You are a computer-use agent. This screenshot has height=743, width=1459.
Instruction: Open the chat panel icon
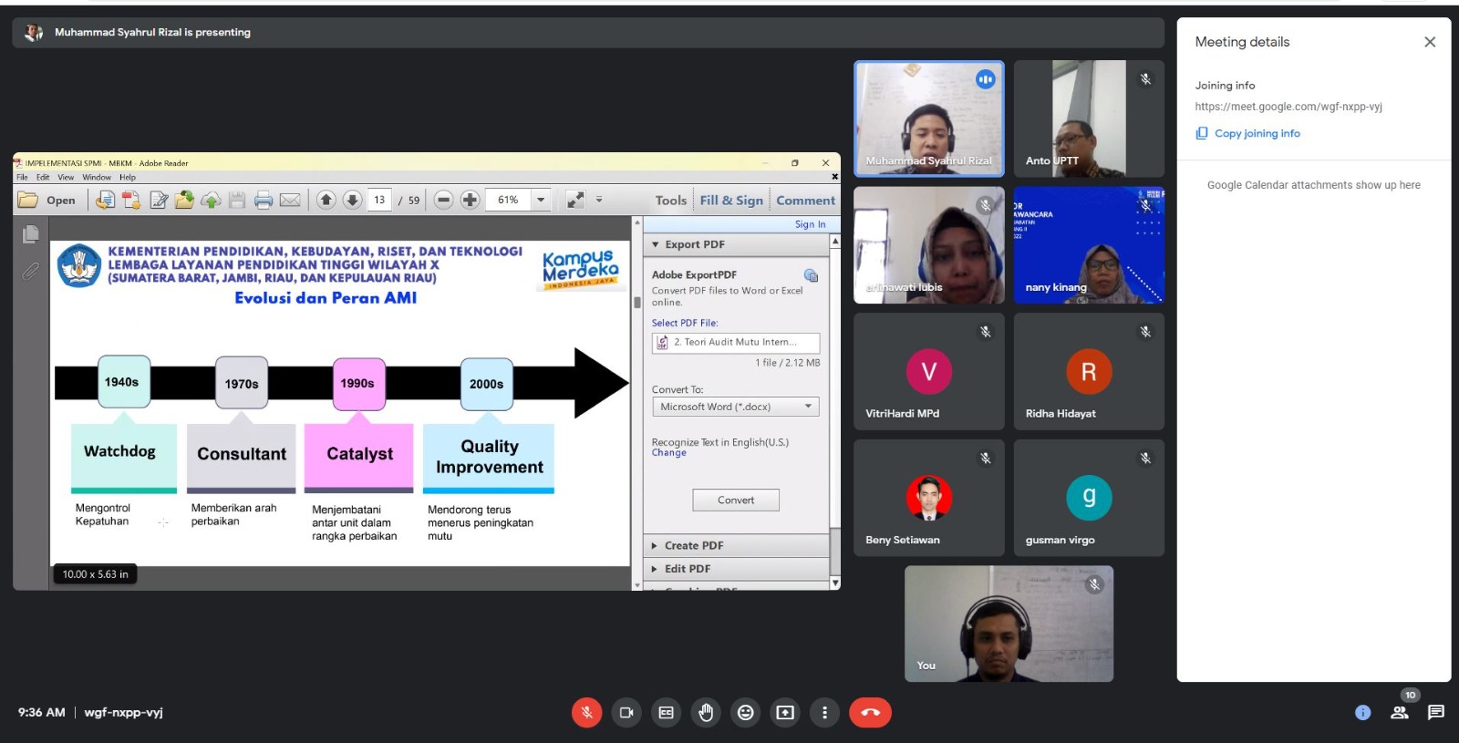(1436, 713)
